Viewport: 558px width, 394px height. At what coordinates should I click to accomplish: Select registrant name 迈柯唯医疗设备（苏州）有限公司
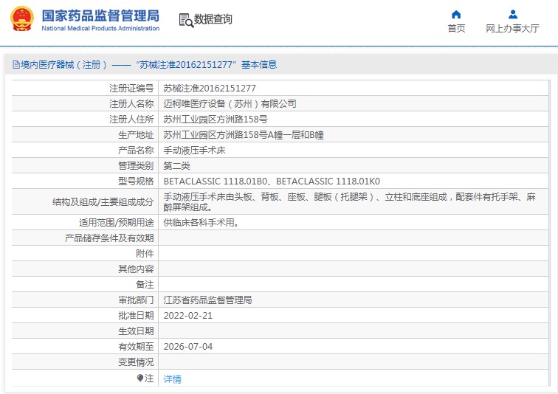230,104
